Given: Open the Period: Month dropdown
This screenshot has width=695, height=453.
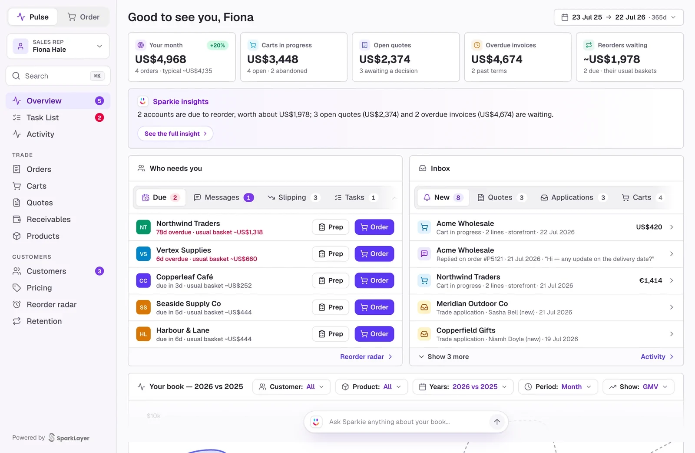Looking at the screenshot, I should 558,387.
